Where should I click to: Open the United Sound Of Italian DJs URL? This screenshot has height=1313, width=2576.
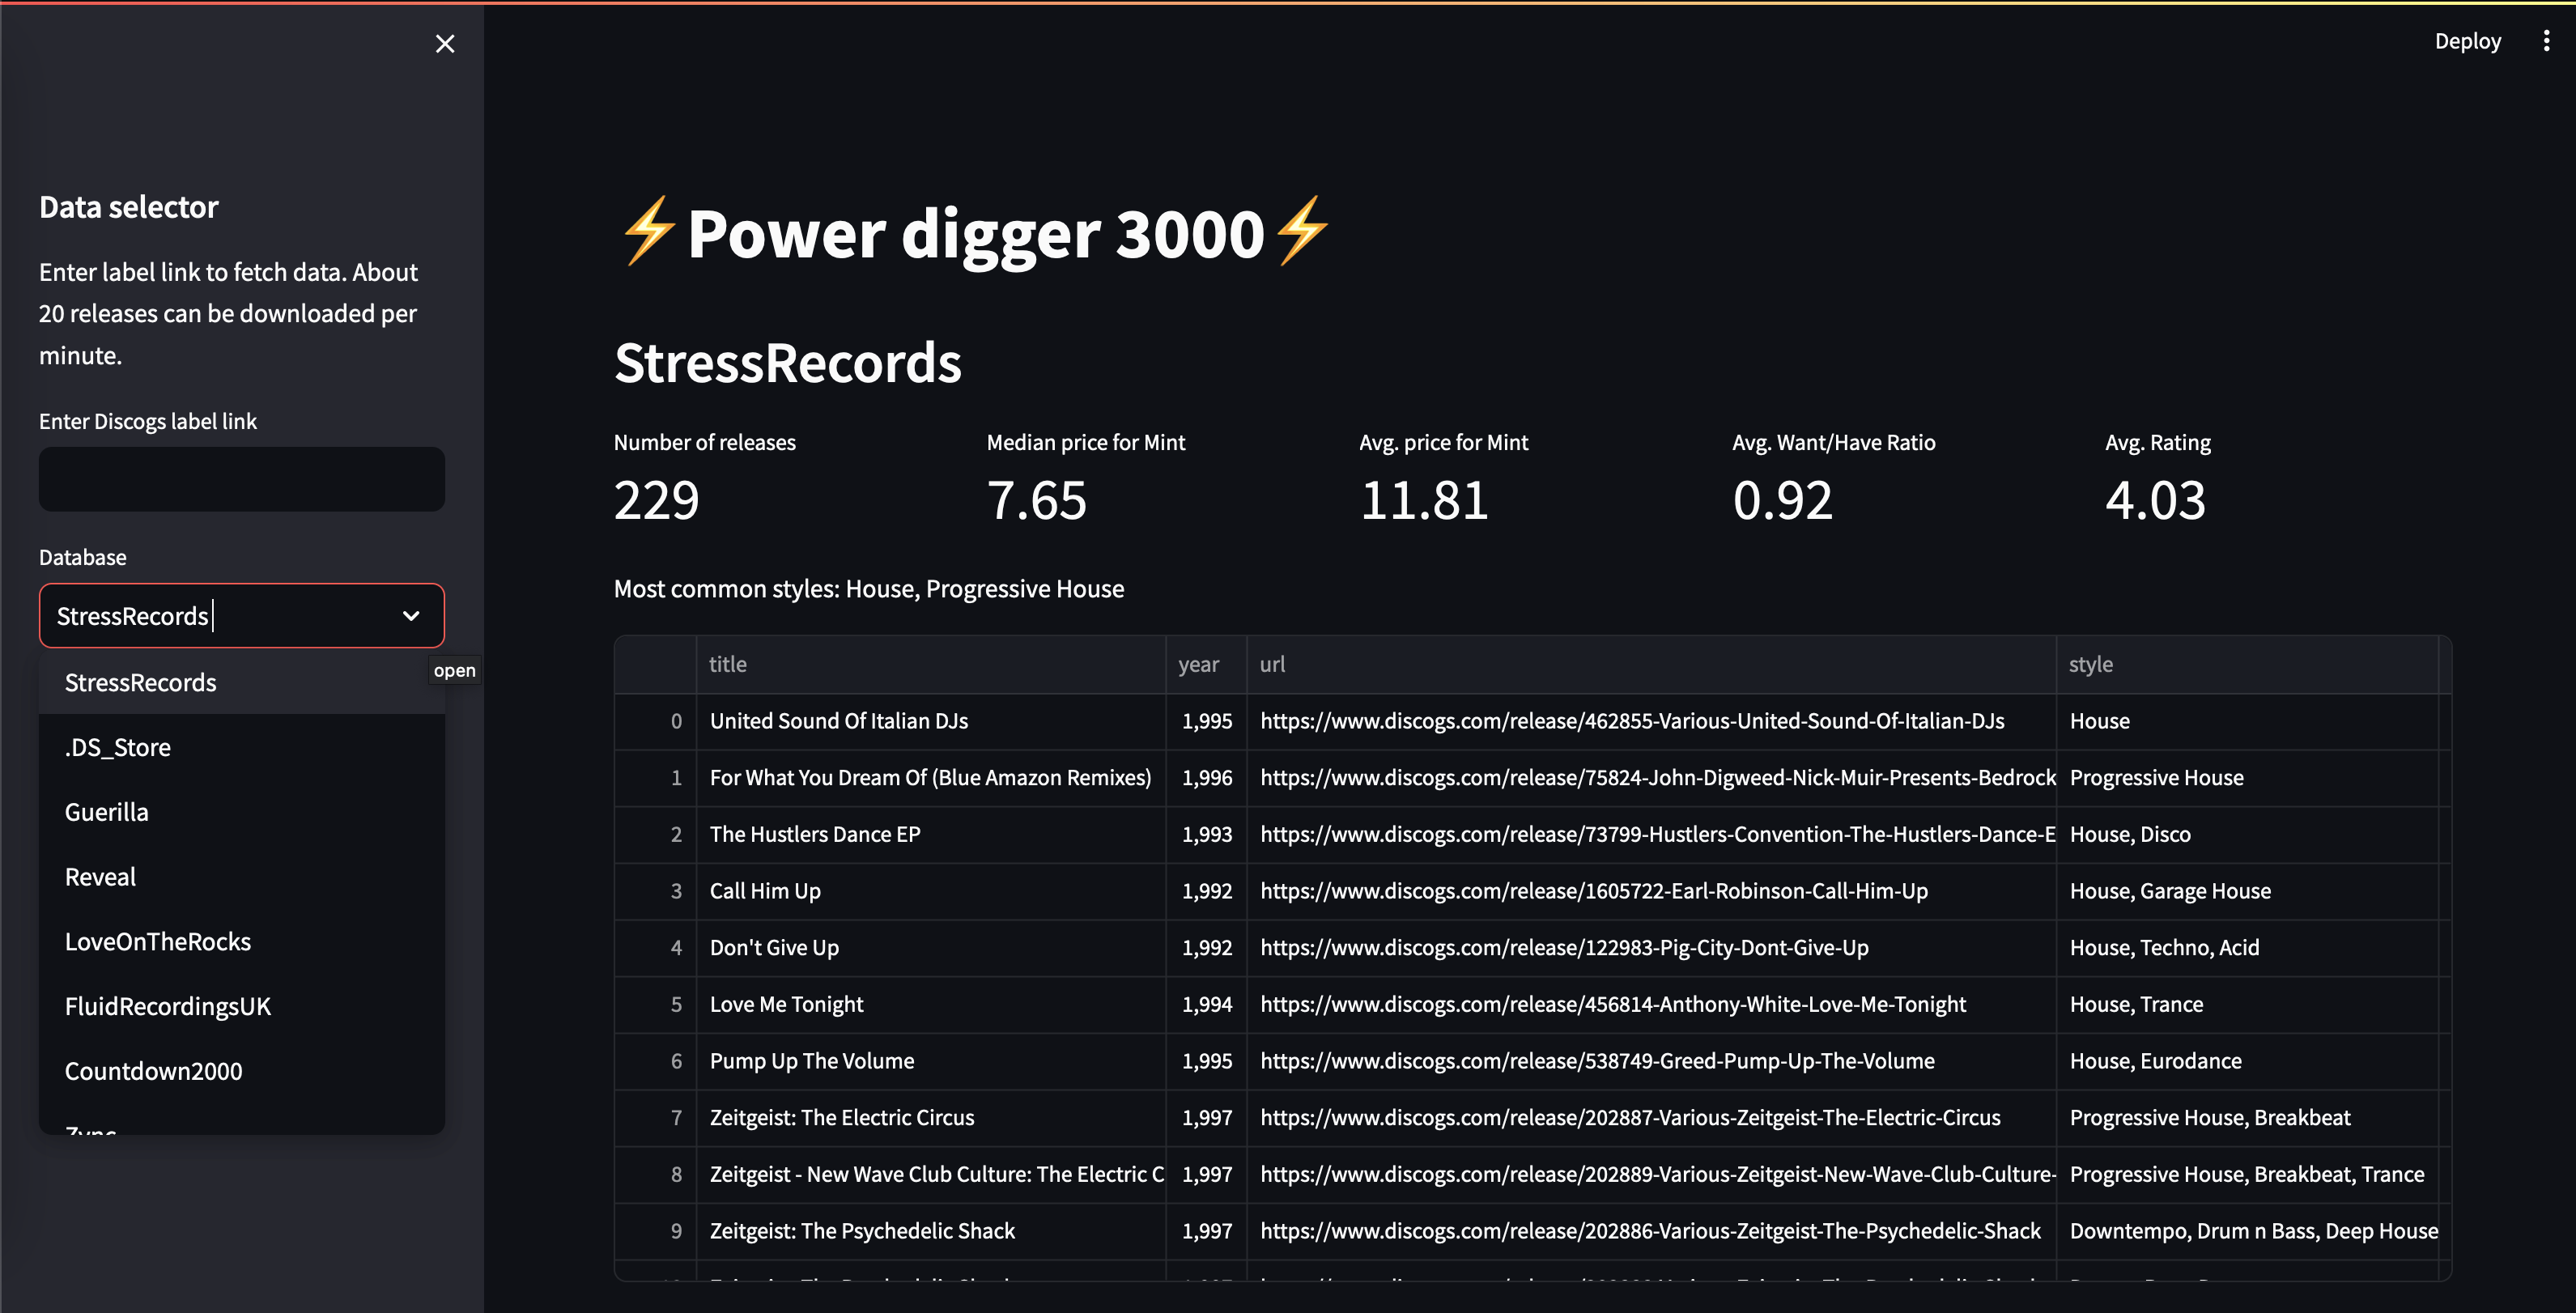(1631, 721)
